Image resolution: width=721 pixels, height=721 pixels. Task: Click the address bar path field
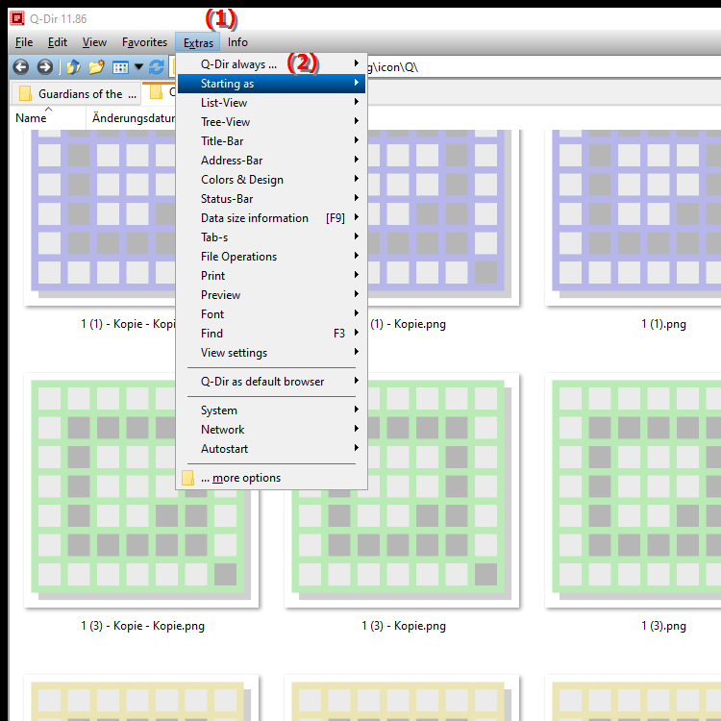(x=542, y=67)
